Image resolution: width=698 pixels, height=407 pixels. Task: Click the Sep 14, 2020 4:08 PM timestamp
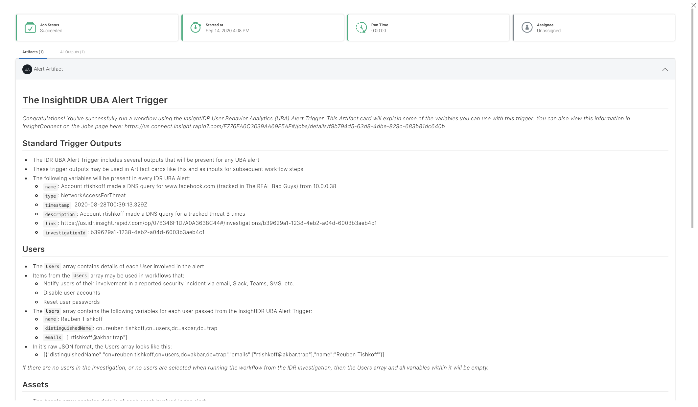click(227, 31)
